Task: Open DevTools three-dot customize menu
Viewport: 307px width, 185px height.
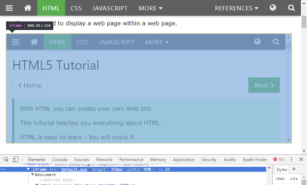Action: click(291, 159)
